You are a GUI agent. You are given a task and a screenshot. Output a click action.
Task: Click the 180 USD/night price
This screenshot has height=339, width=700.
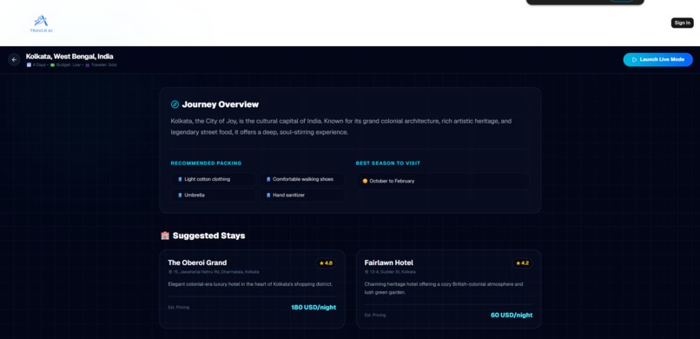pyautogui.click(x=314, y=308)
